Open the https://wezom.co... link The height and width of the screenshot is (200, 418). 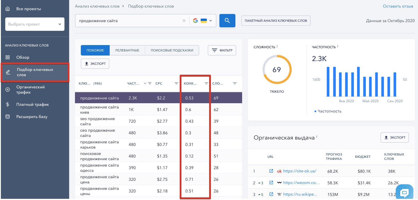[x=301, y=183]
